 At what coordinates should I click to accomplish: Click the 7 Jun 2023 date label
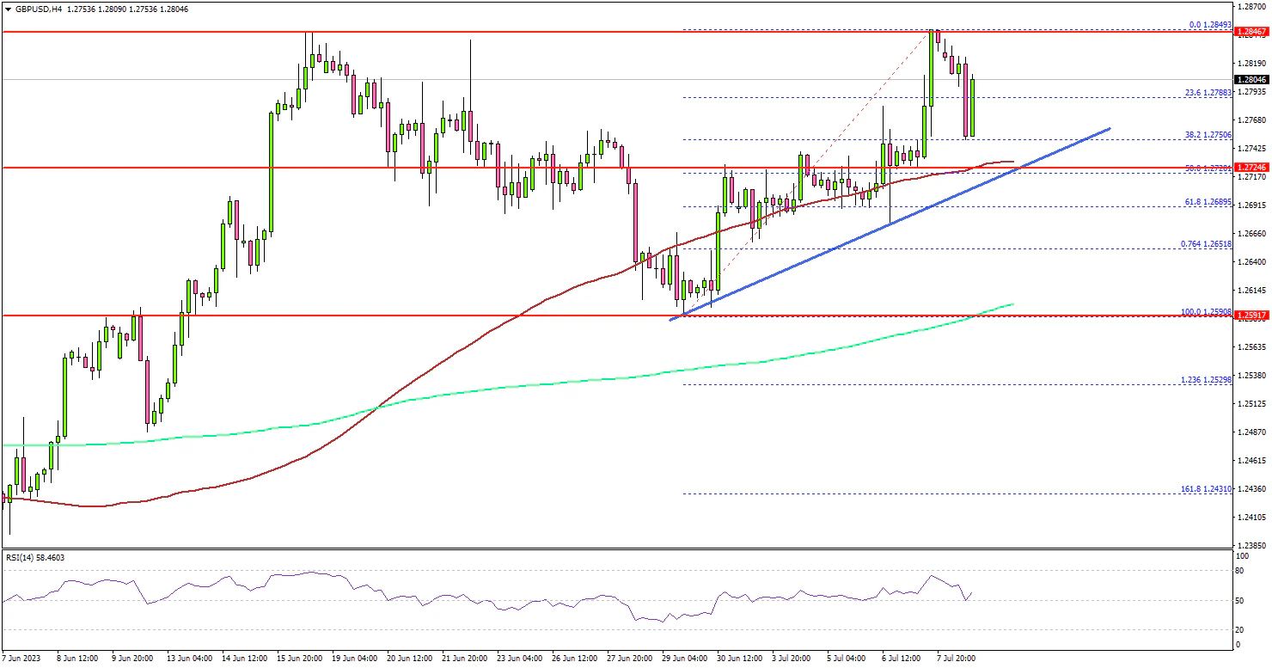tap(22, 658)
